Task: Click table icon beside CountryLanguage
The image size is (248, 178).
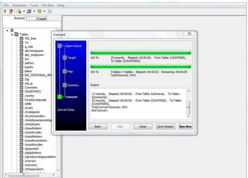Action: (22, 100)
